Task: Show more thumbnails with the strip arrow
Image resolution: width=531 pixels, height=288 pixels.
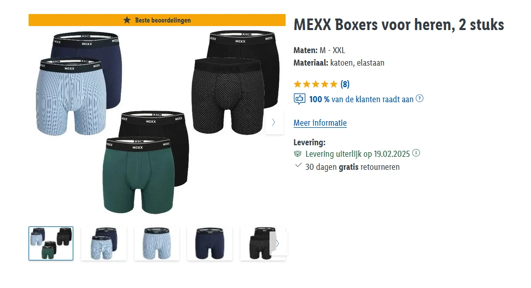Action: [279, 243]
